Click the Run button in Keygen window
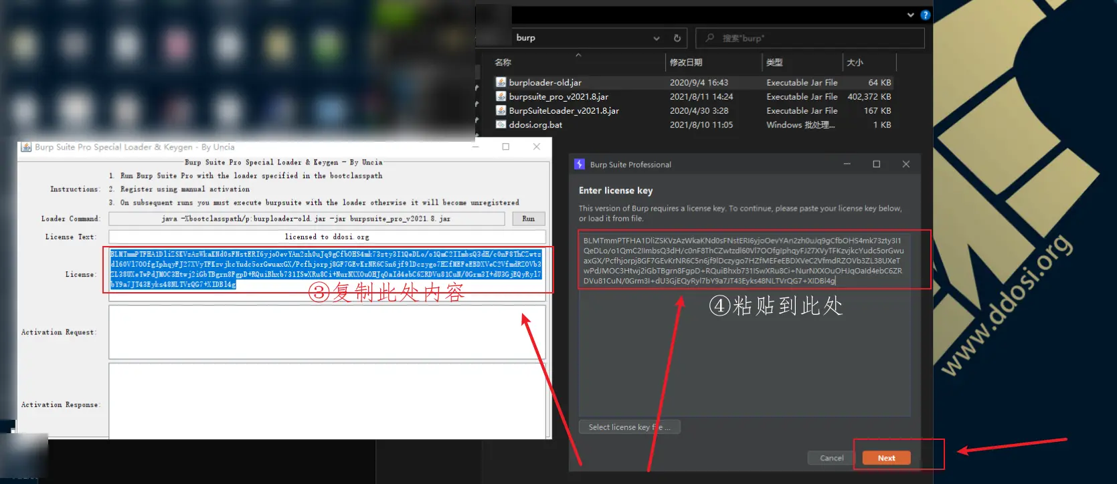The height and width of the screenshot is (484, 1117). (x=529, y=219)
